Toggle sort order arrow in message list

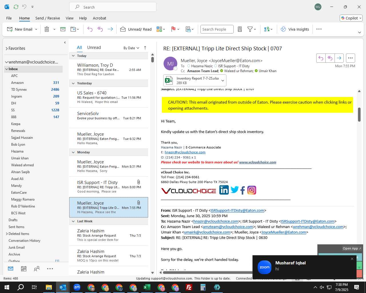[x=145, y=48]
